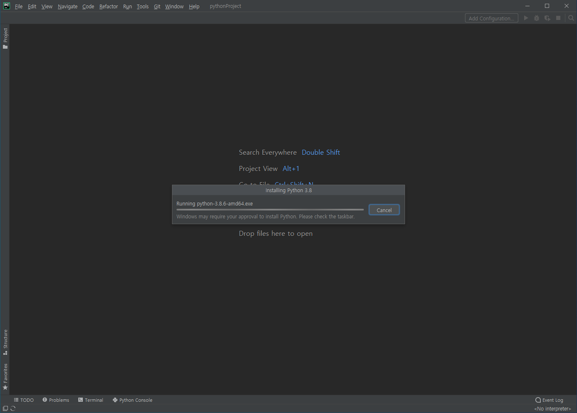Maximize the PyCharm window
Image resolution: width=577 pixels, height=413 pixels.
click(x=547, y=6)
